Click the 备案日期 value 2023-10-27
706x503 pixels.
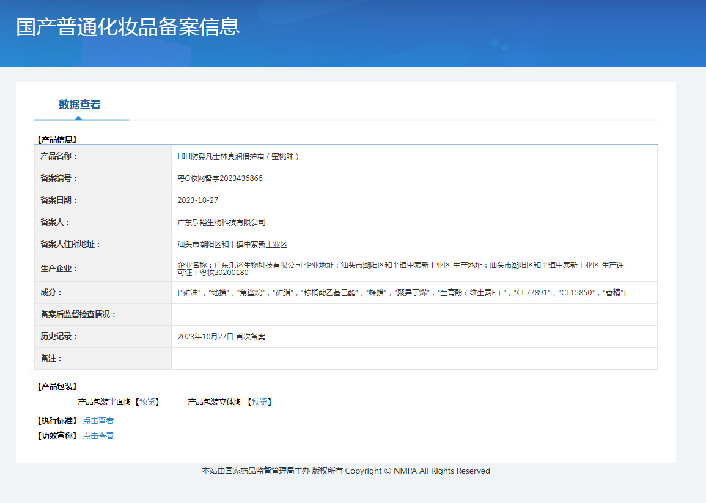pyautogui.click(x=198, y=200)
